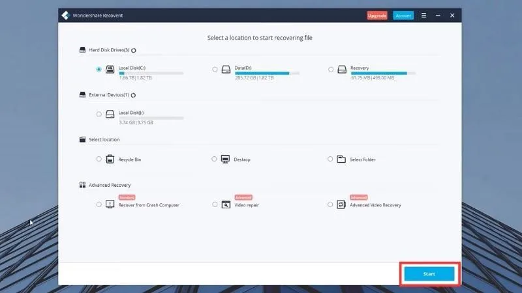Open the hamburger menu in title bar
Viewport: 522px width, 293px height.
click(x=423, y=15)
